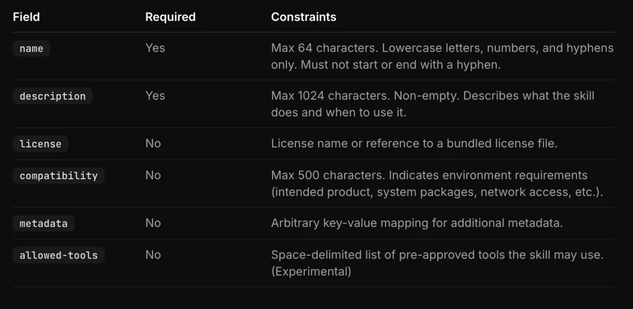
Task: Click the No value in compatibility row
Action: pos(153,175)
